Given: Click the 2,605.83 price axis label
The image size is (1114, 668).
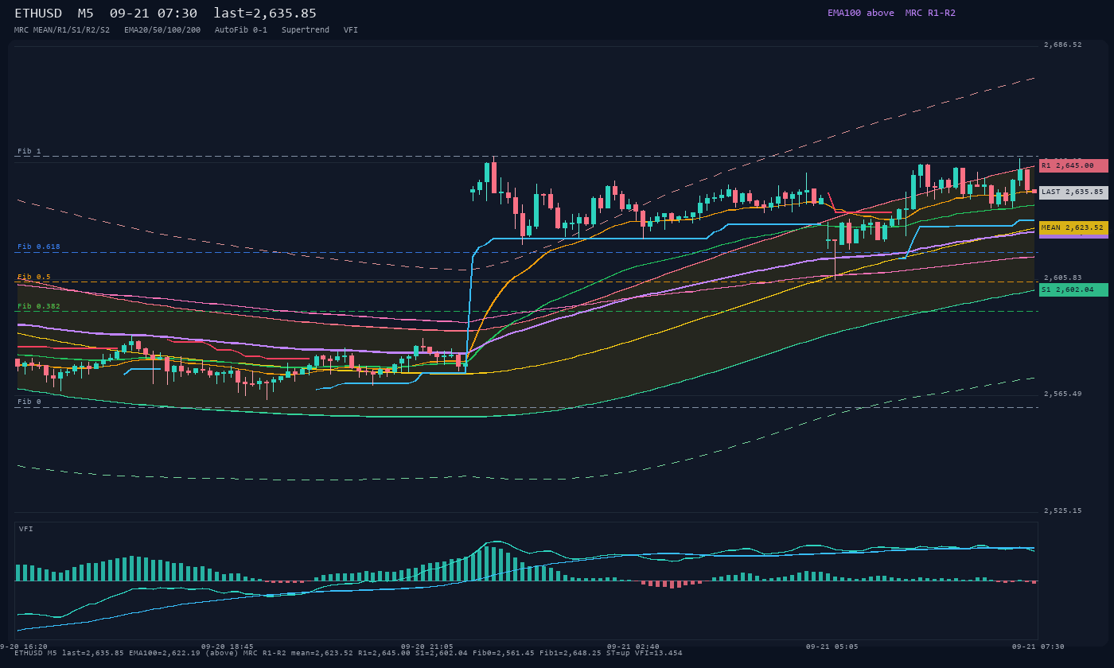Looking at the screenshot, I should coord(1063,278).
